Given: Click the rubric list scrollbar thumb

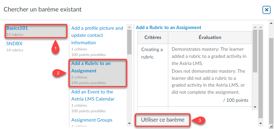Looking at the screenshot, I should pos(129,42).
